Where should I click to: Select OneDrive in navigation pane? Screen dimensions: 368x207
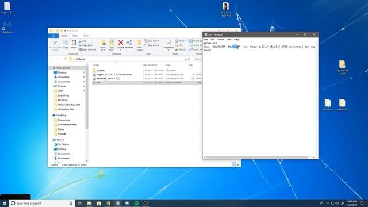pos(61,116)
